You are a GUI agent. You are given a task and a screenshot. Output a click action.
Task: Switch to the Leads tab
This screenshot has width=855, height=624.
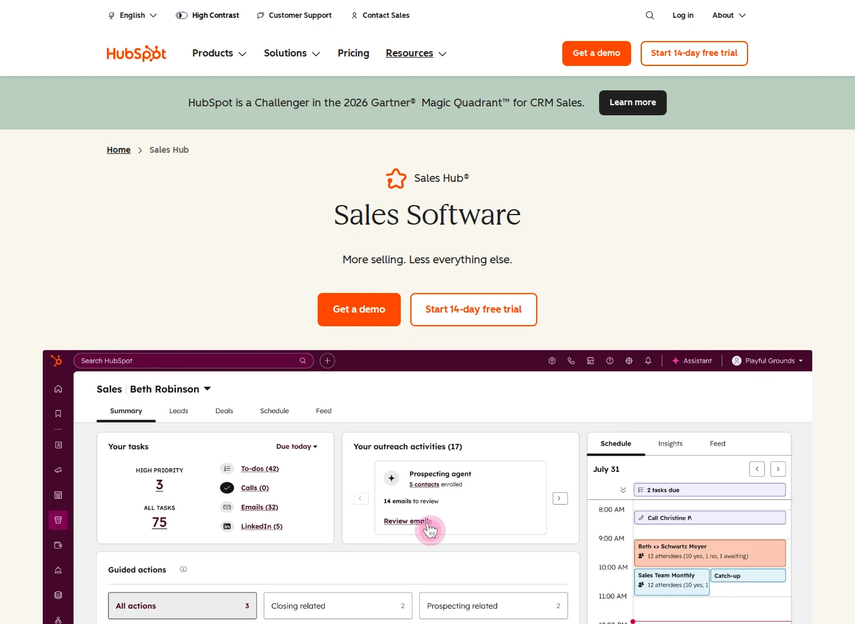[x=179, y=411]
